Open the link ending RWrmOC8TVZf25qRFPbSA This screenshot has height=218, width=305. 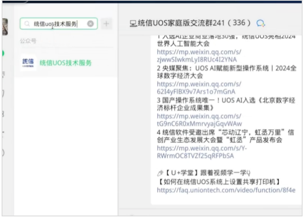click(x=202, y=152)
